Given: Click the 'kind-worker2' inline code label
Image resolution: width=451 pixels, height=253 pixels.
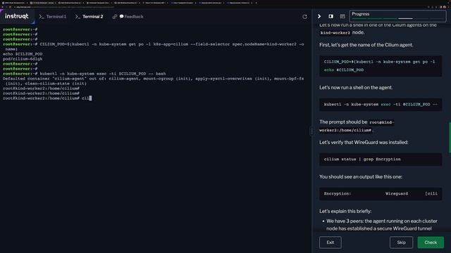Looking at the screenshot, I should click(x=335, y=33).
